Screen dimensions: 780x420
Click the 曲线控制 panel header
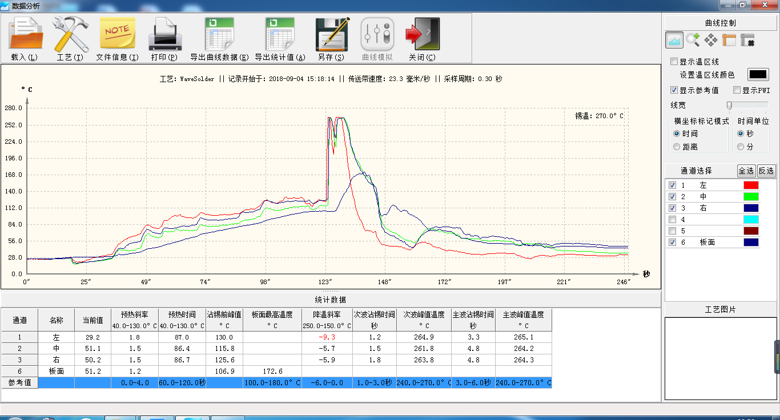(721, 23)
